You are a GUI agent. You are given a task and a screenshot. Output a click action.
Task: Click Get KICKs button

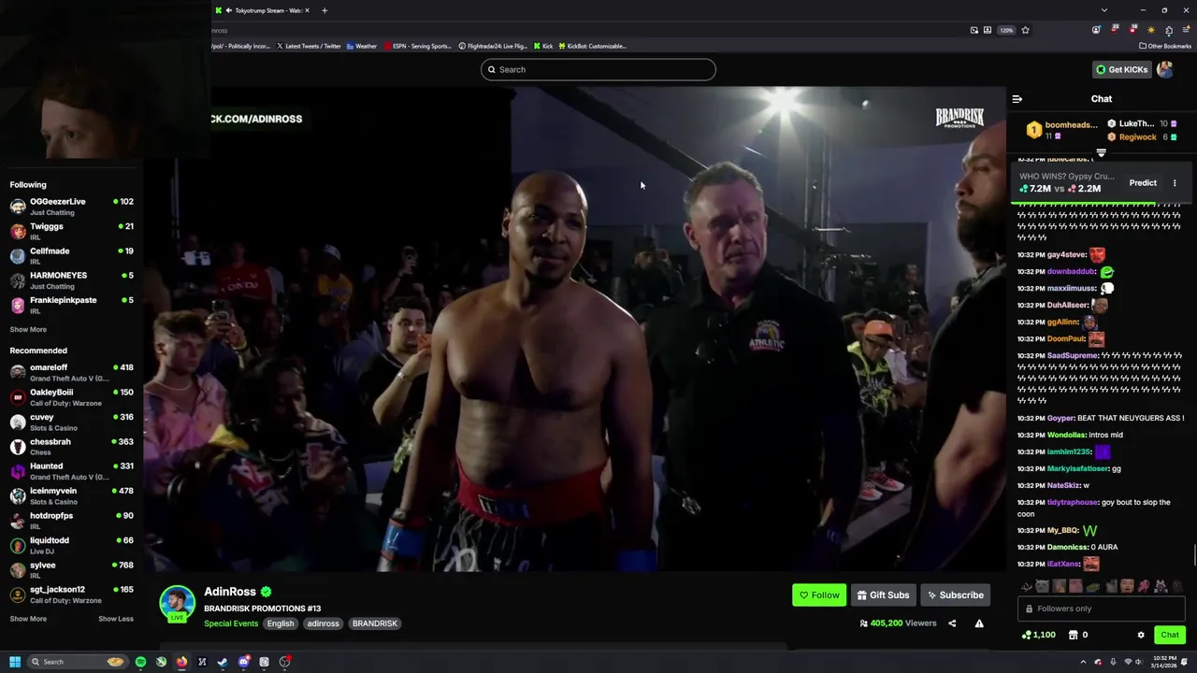point(1121,69)
